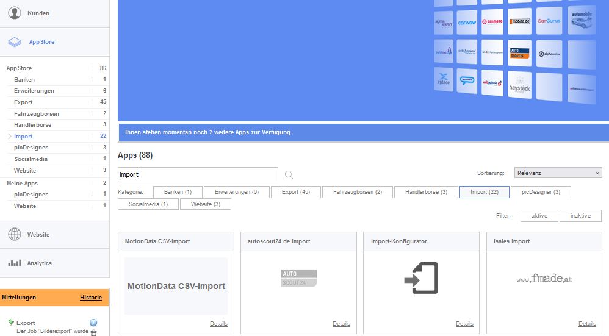Viewport: 609px width, 336px height.
Task: Select Erweiterungen in the sidebar tree
Action: [34, 91]
